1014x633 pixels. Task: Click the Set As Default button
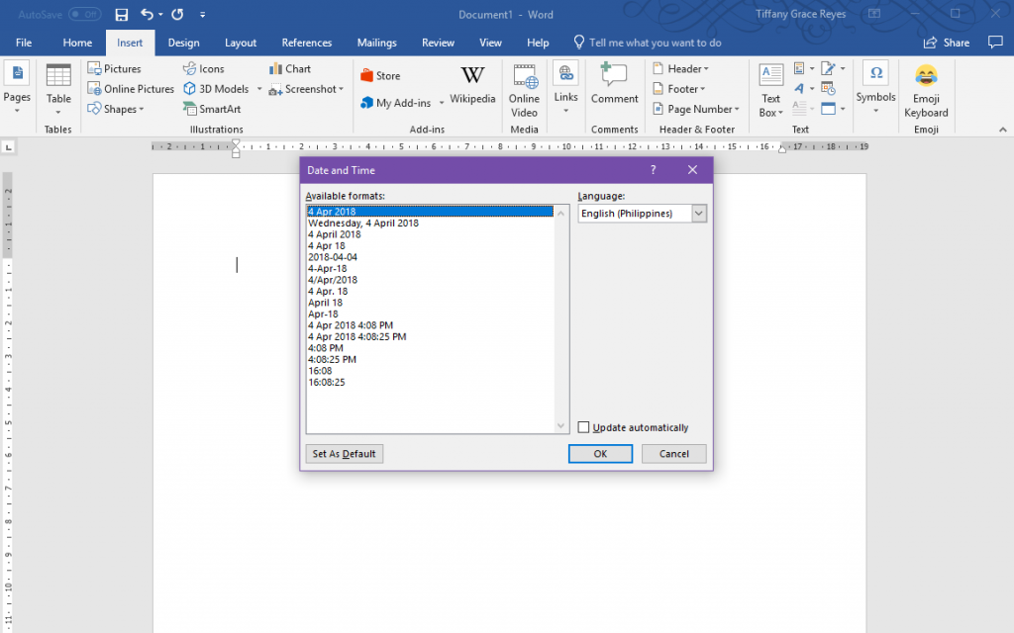[x=344, y=453]
